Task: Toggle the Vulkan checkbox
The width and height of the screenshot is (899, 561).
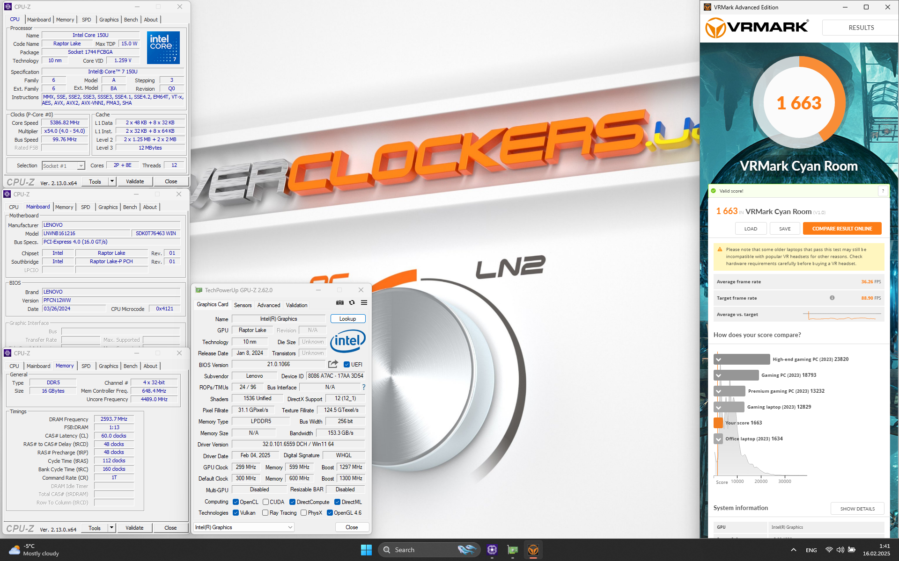Action: coord(236,513)
